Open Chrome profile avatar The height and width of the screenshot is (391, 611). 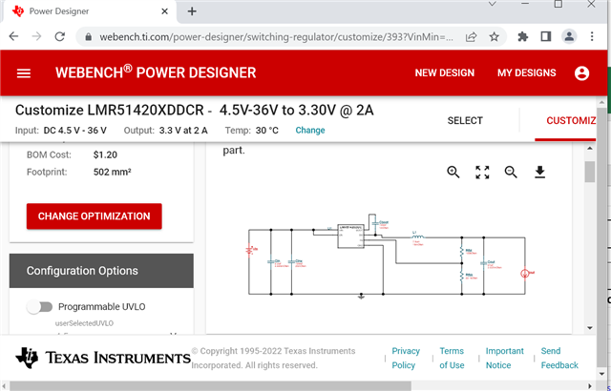pyautogui.click(x=569, y=36)
